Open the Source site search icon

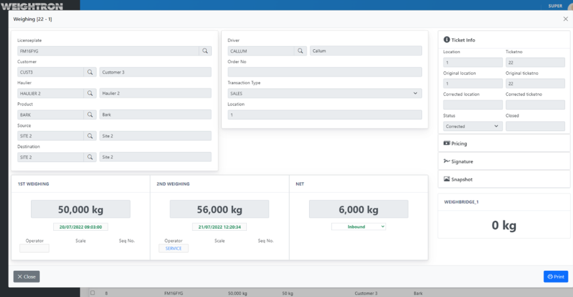coord(90,136)
